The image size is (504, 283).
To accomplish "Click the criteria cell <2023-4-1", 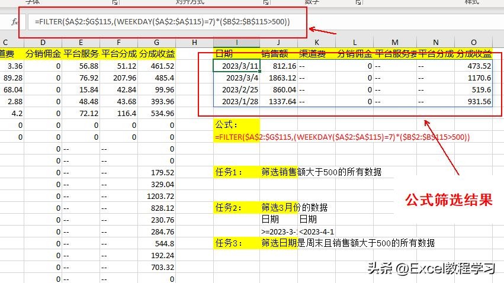I will 317,231.
